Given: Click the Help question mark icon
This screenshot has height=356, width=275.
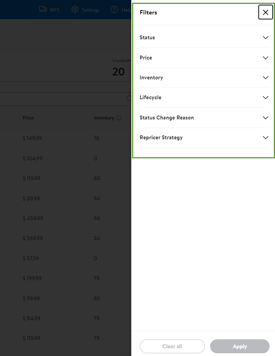Looking at the screenshot, I should pos(115,9).
